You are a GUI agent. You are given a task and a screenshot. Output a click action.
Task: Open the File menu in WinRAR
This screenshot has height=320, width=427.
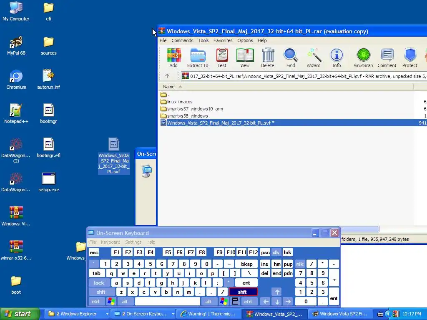163,40
